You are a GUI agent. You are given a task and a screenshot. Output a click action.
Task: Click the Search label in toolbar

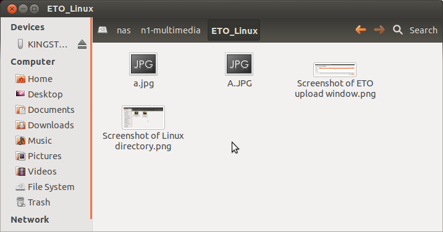pyautogui.click(x=423, y=30)
